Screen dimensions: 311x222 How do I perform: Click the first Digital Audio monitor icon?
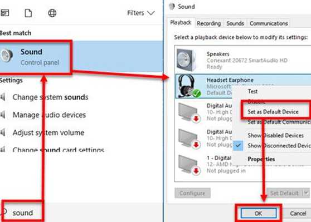click(x=189, y=113)
